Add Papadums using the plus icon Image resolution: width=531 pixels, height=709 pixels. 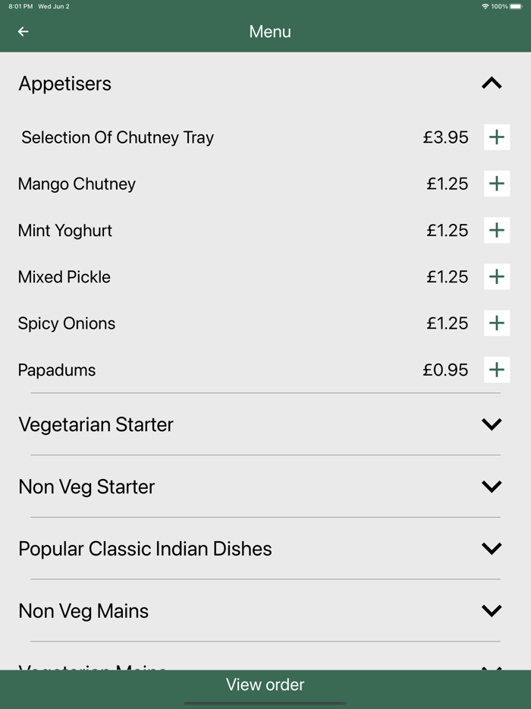[x=497, y=370]
